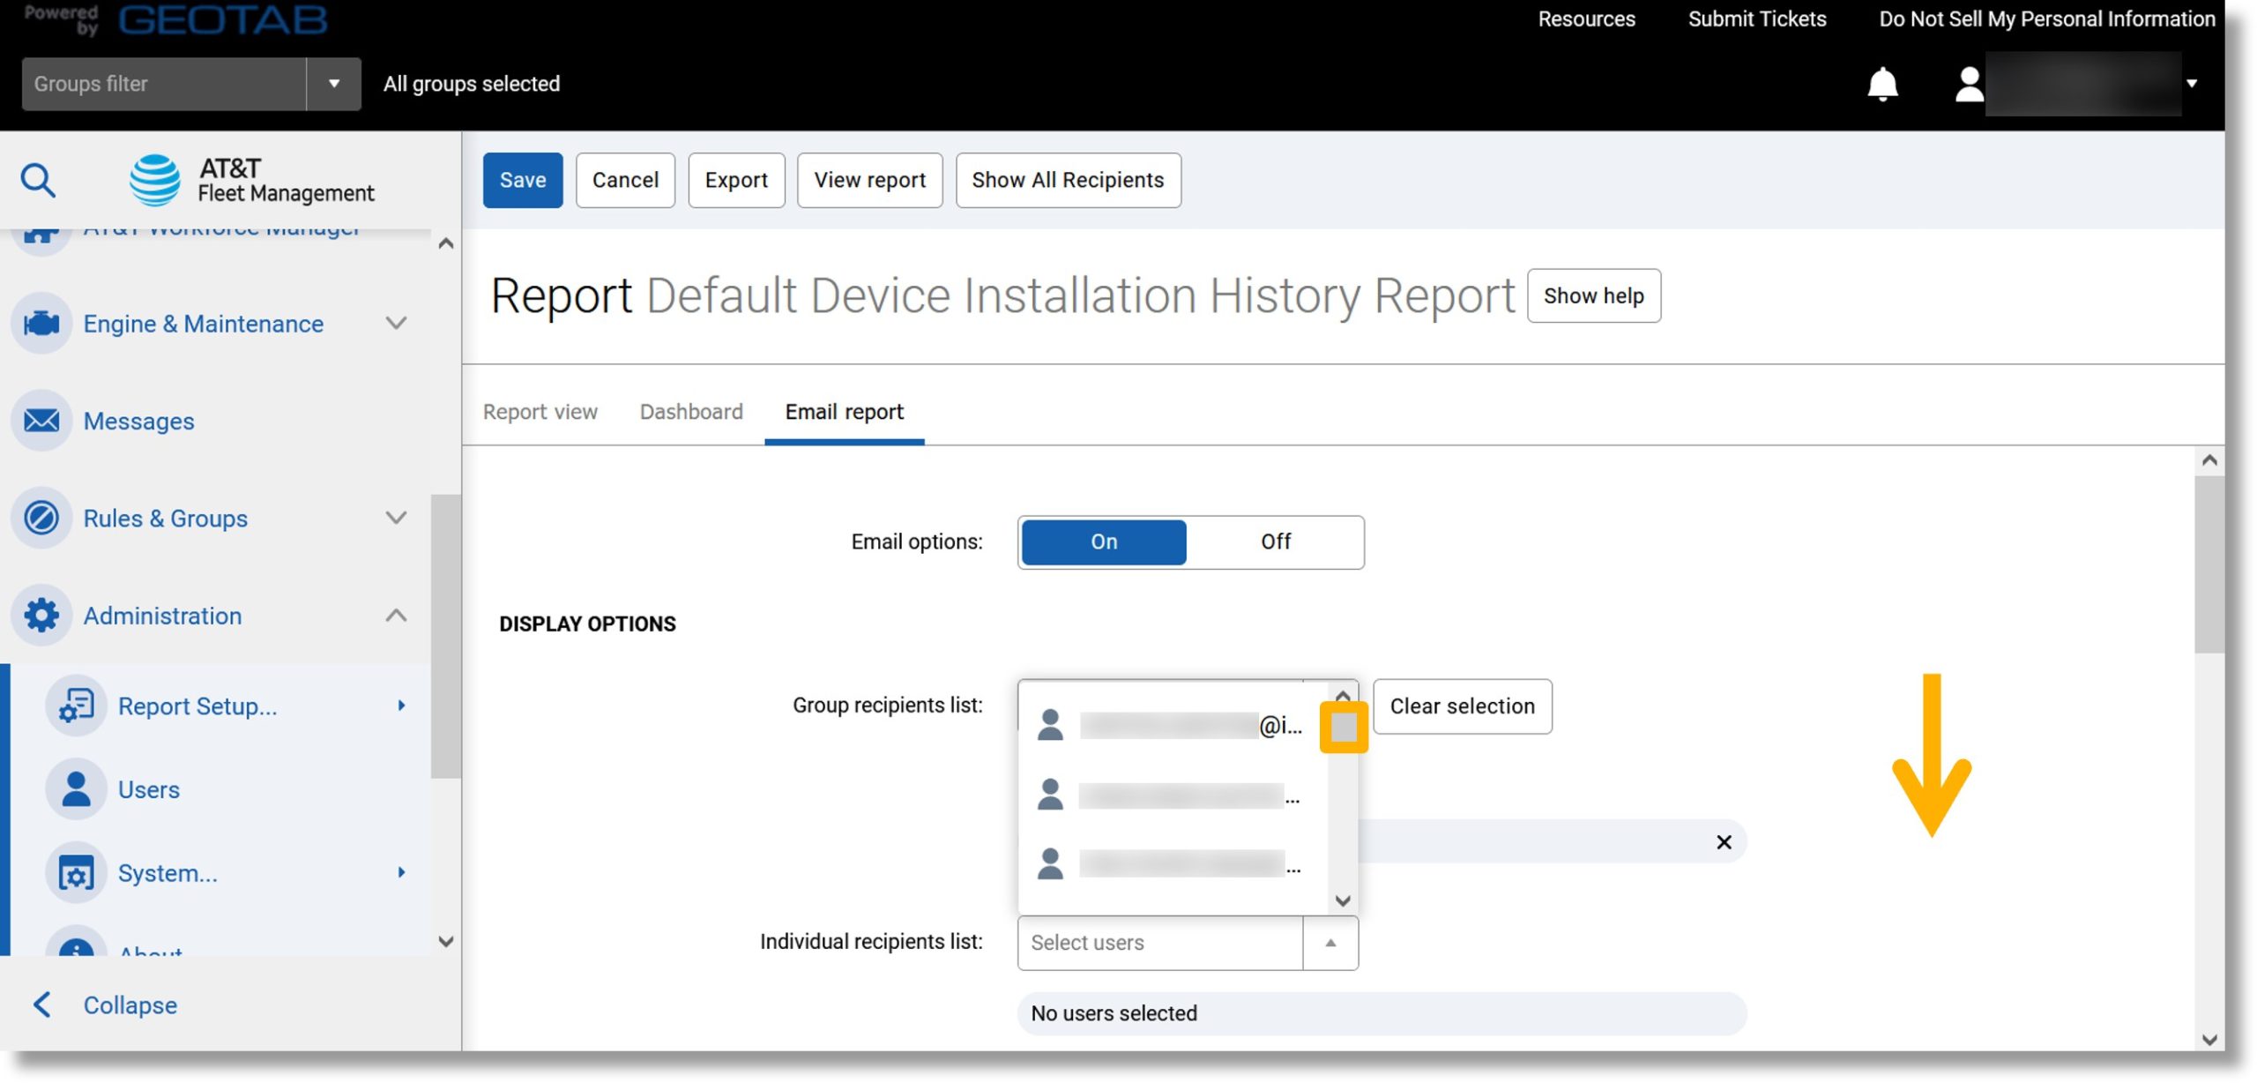This screenshot has width=2257, height=1083.
Task: Click the Report Setup icon
Action: [x=76, y=706]
